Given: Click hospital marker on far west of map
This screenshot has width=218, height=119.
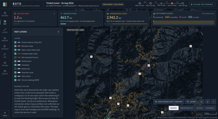Looking at the screenshot, I should click(91, 57).
